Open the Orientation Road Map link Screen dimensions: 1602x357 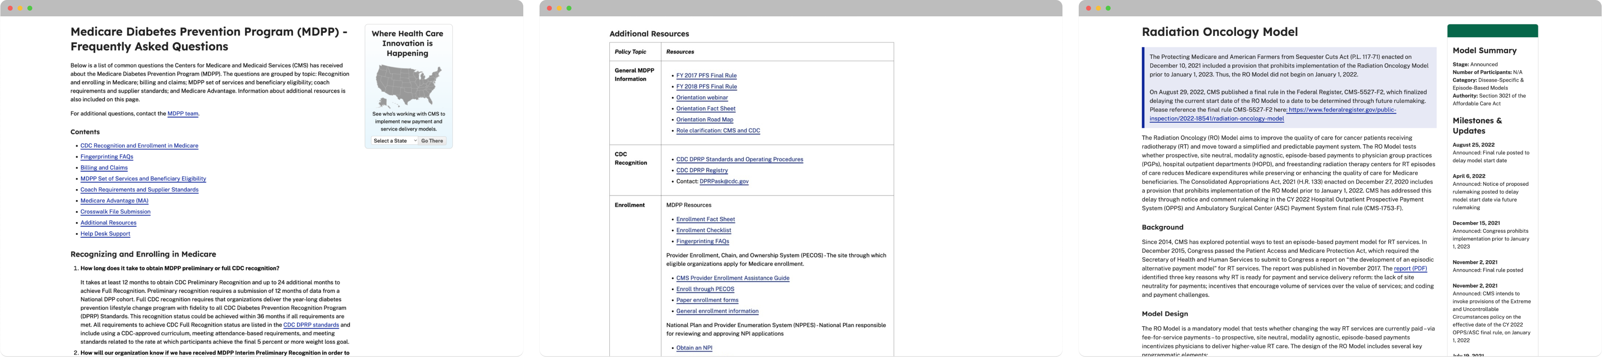tap(705, 119)
